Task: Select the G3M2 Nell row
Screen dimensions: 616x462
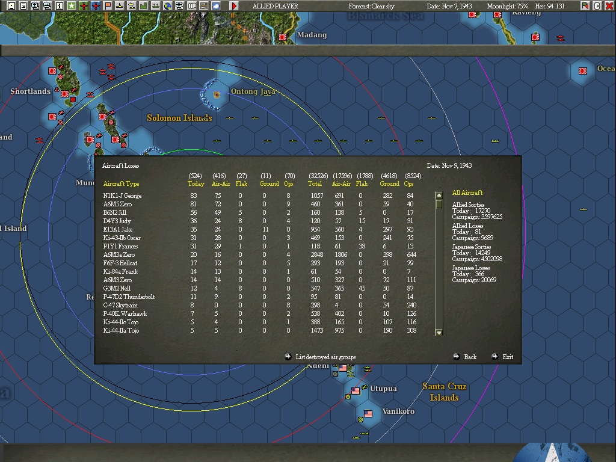Action: click(260, 288)
